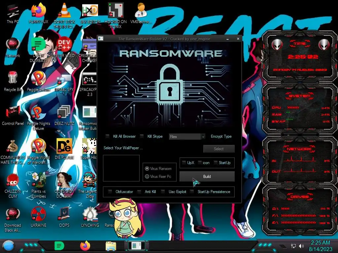
Task: Click the window icon in the builder title bar
Action: 101,39
